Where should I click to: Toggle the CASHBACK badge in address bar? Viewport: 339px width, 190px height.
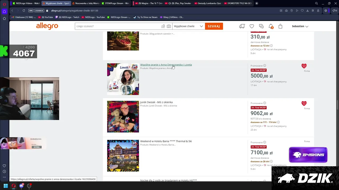tap(39, 11)
